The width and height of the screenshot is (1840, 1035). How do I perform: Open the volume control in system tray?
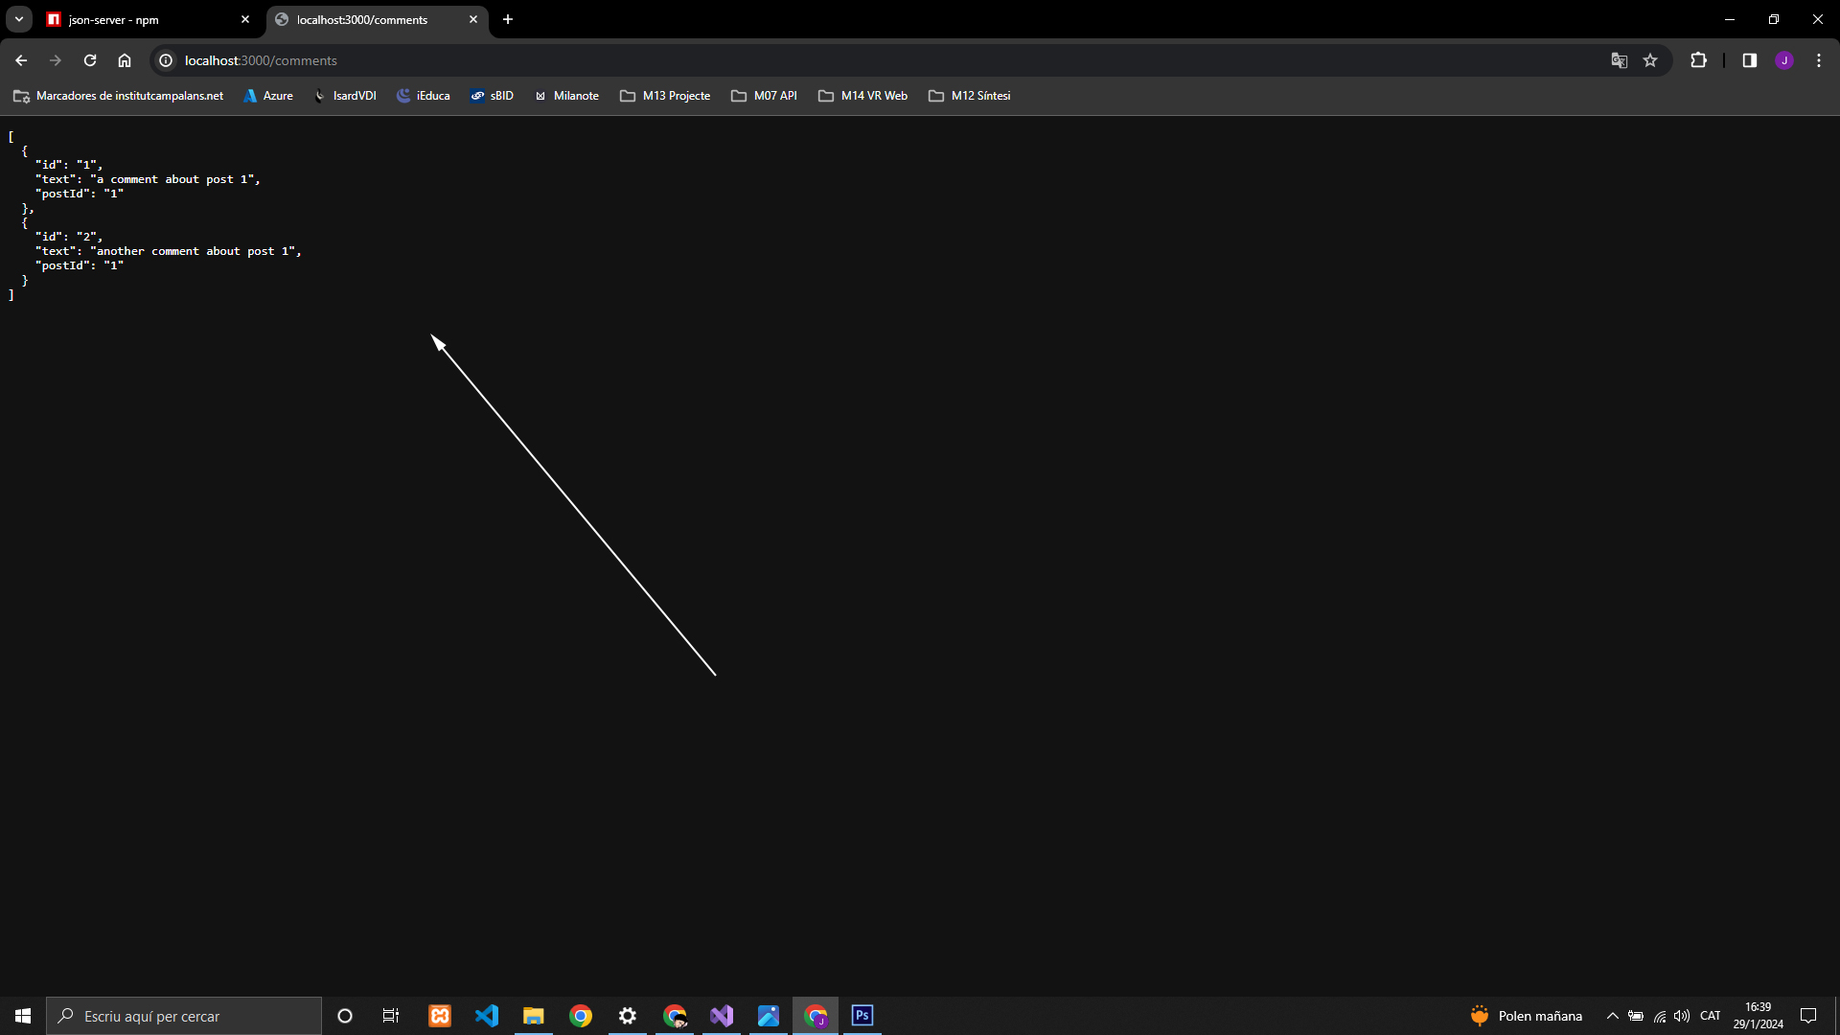pyautogui.click(x=1682, y=1016)
